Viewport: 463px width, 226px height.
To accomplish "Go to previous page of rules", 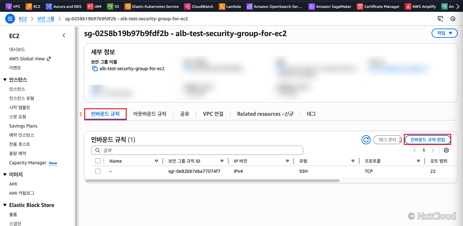I will click(x=415, y=150).
